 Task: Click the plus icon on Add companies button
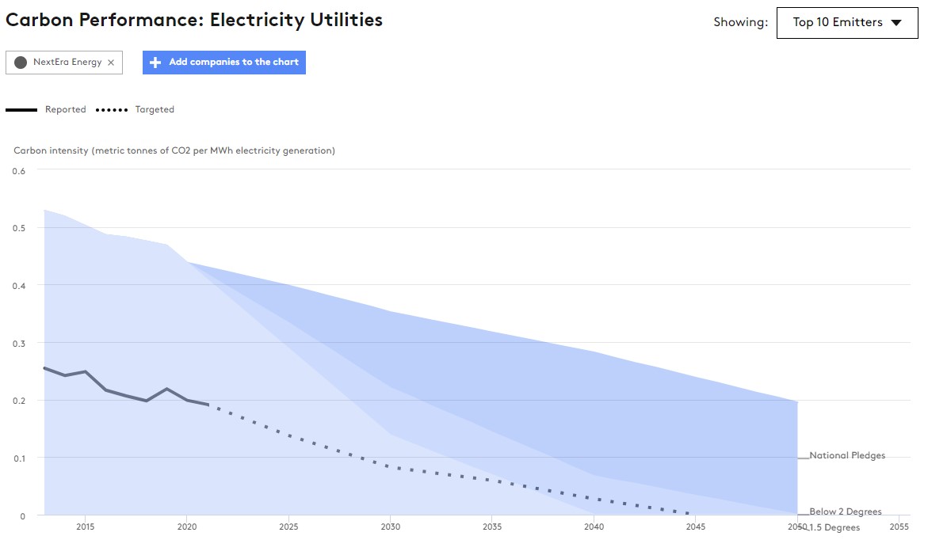pyautogui.click(x=155, y=63)
